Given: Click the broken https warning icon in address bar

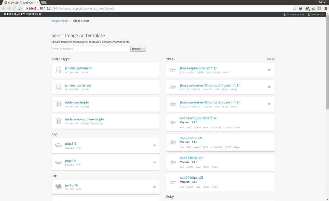Looking at the screenshot, I should pos(28,9).
